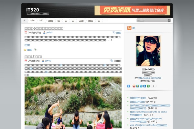Screen dimensions: 194x129
Task: Open the popular post with 3,515 views
Action: point(137,102)
